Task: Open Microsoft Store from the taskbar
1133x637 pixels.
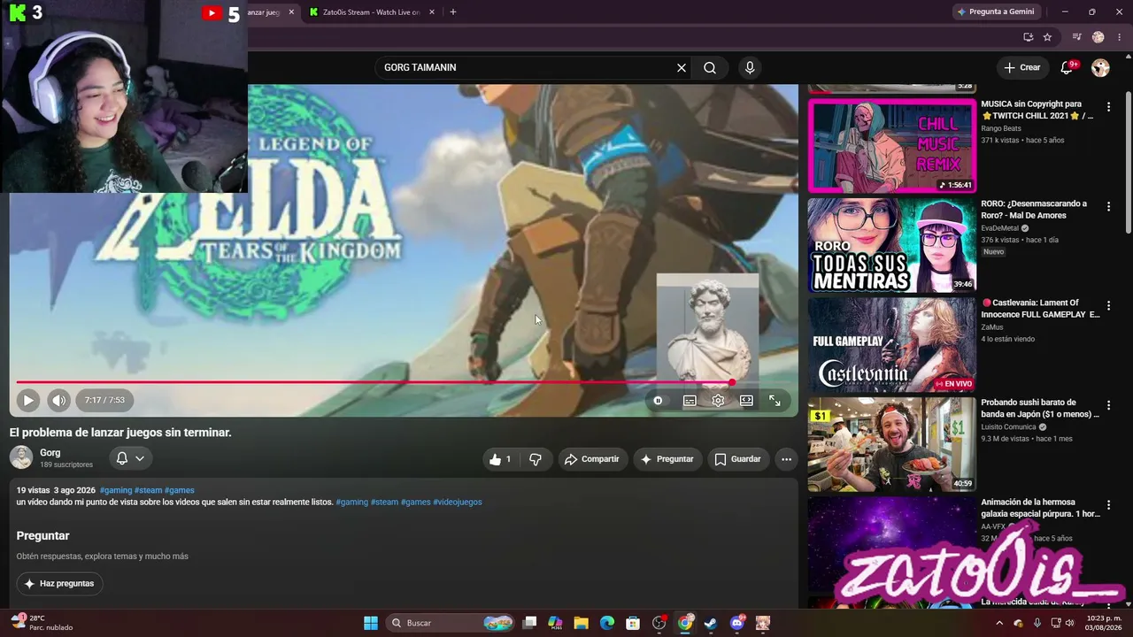Action: (632, 623)
